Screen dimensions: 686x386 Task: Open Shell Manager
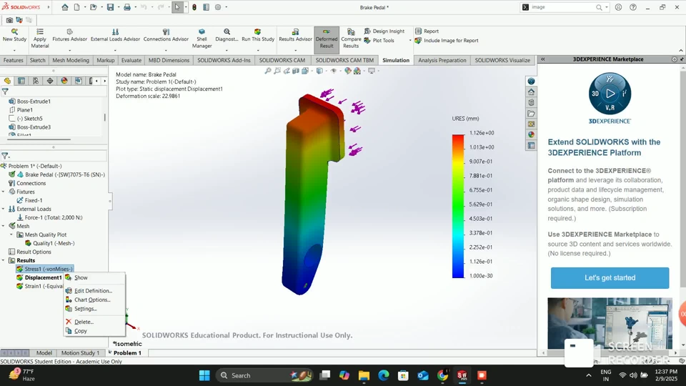pyautogui.click(x=202, y=39)
